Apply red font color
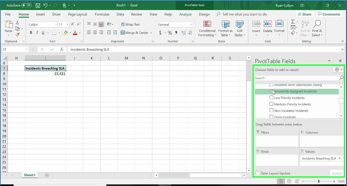 pyautogui.click(x=75, y=33)
